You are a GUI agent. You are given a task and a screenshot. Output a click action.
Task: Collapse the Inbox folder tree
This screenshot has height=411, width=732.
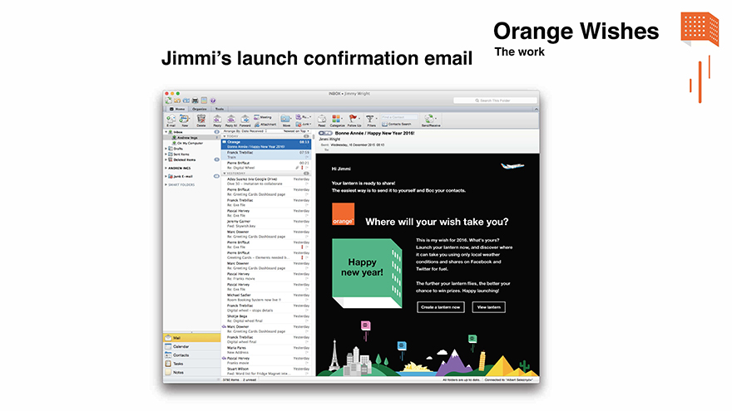[166, 132]
